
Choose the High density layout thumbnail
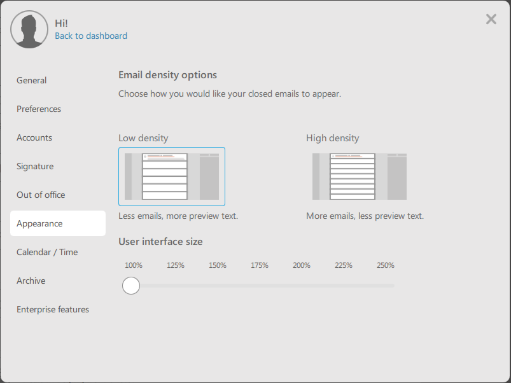(x=360, y=176)
